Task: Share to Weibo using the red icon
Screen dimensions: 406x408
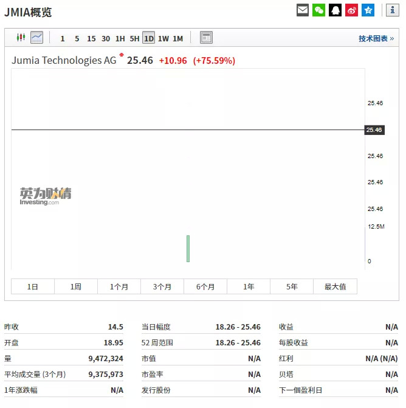Action: coord(352,10)
